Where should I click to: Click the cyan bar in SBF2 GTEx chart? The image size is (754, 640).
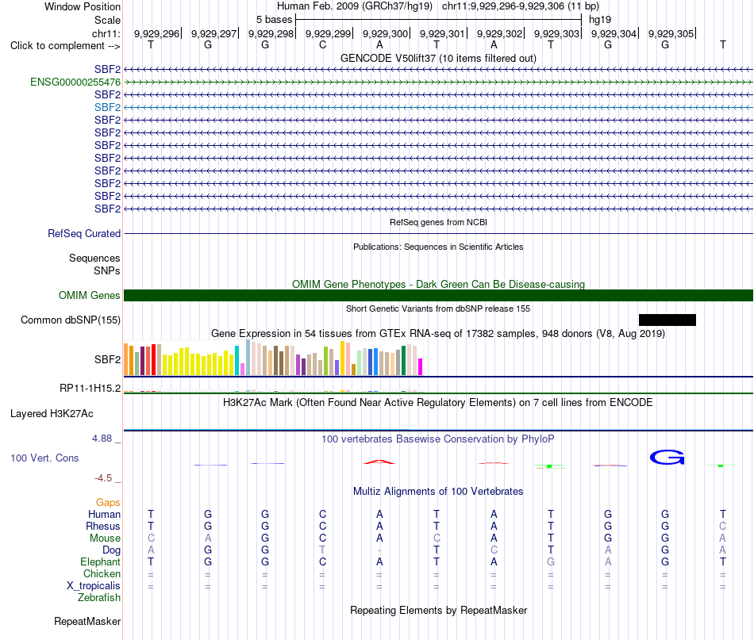(237, 360)
